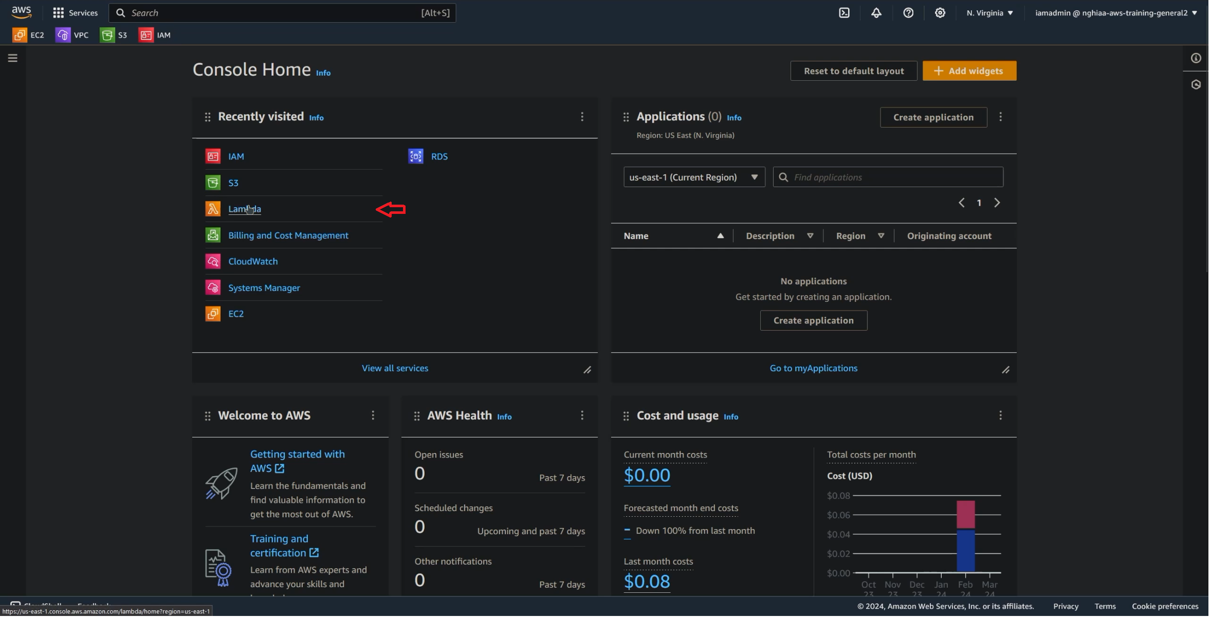Open S3 favorite shortcut
The image size is (1211, 617).
[x=114, y=35]
